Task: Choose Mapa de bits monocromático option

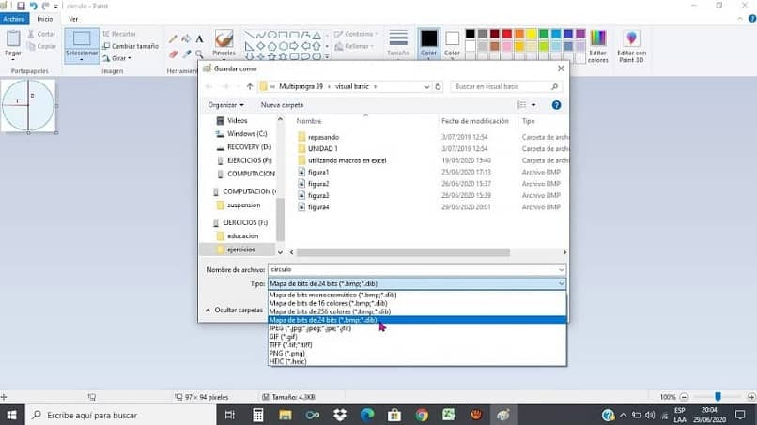Action: [417, 295]
